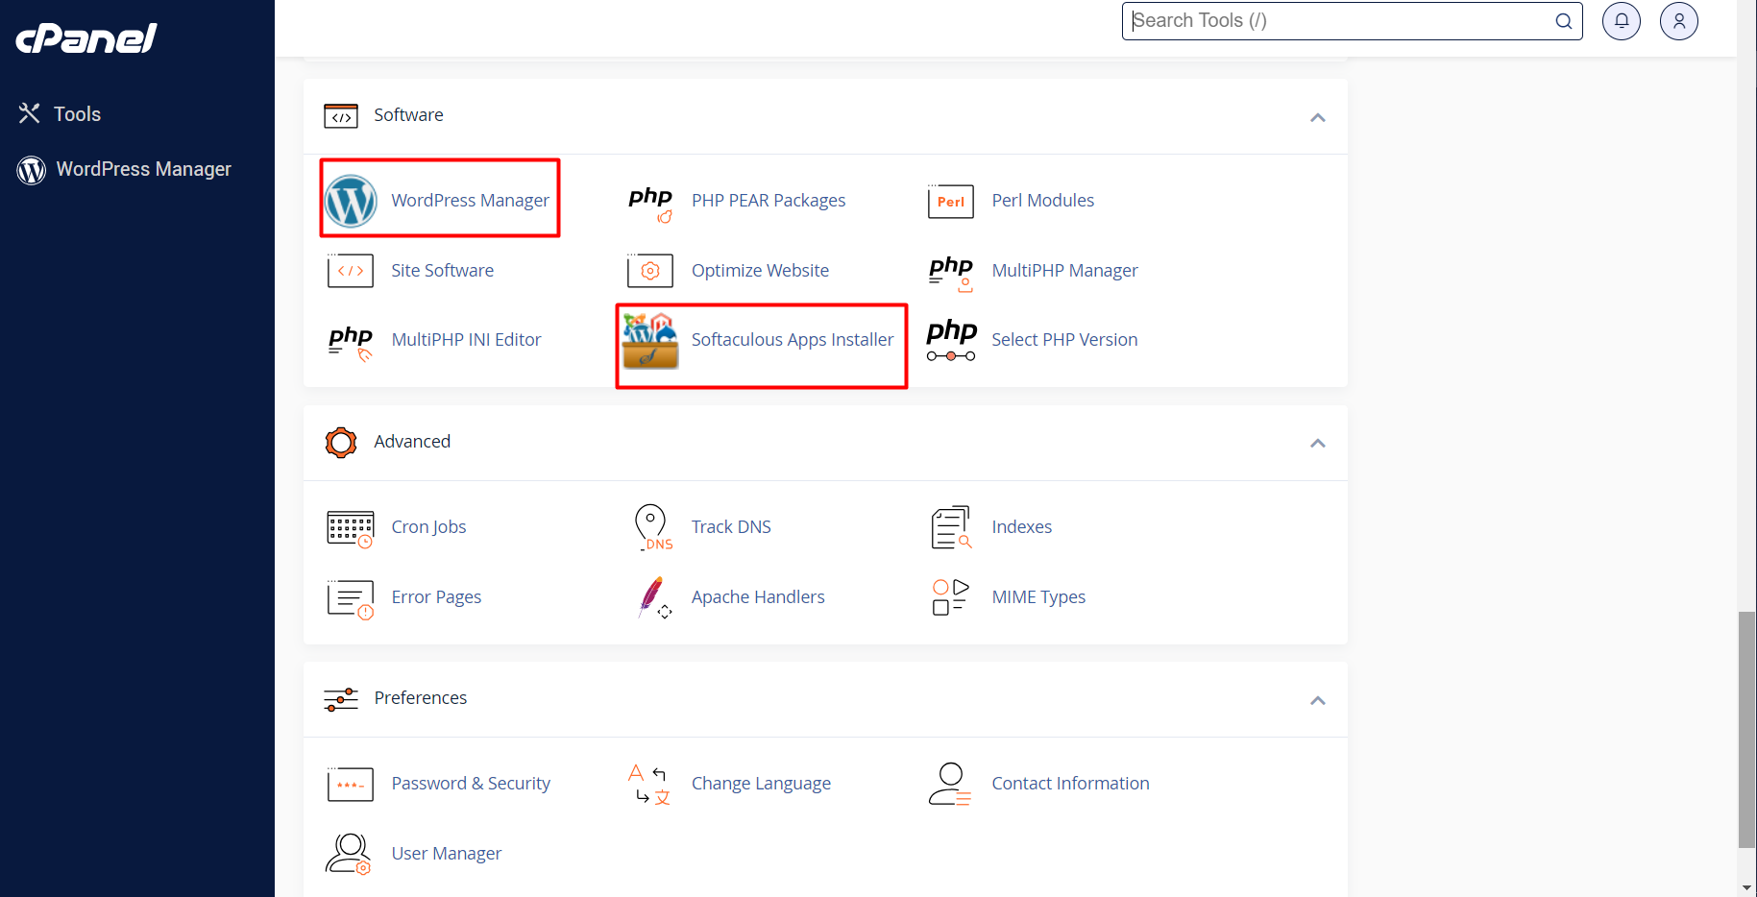Click the page vertical scrollbar thumb
1757x897 pixels.
(x=1747, y=730)
